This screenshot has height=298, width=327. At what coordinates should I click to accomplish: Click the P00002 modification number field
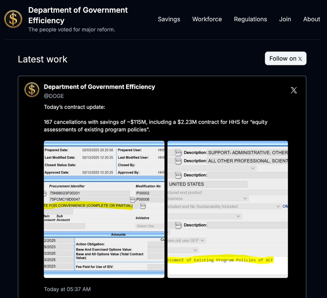click(150, 193)
